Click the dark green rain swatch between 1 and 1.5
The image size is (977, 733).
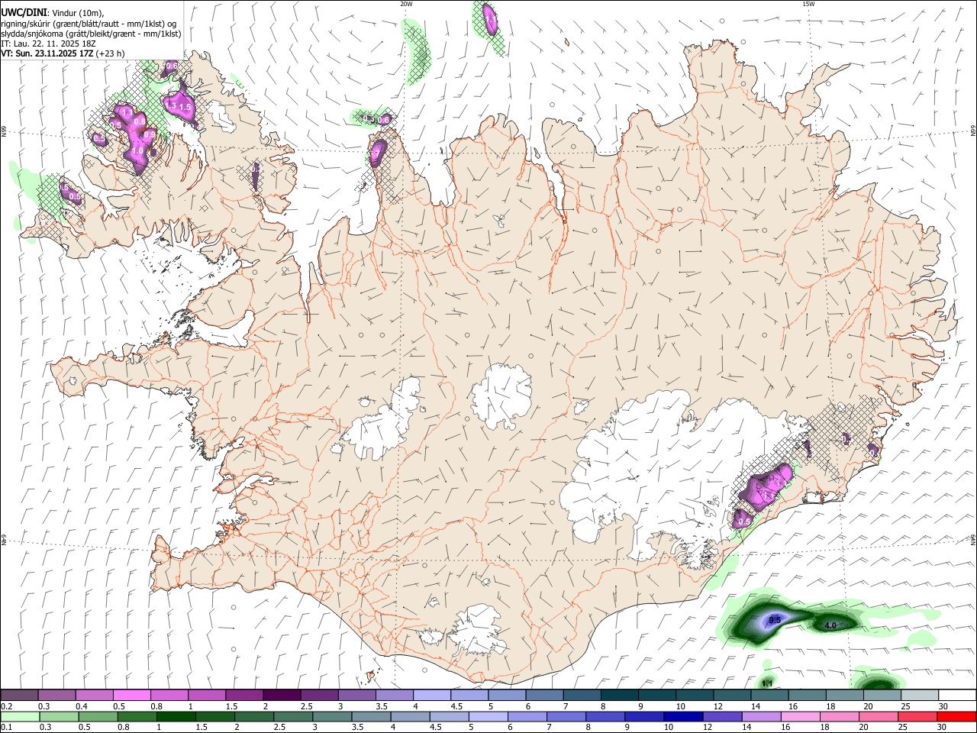click(176, 717)
